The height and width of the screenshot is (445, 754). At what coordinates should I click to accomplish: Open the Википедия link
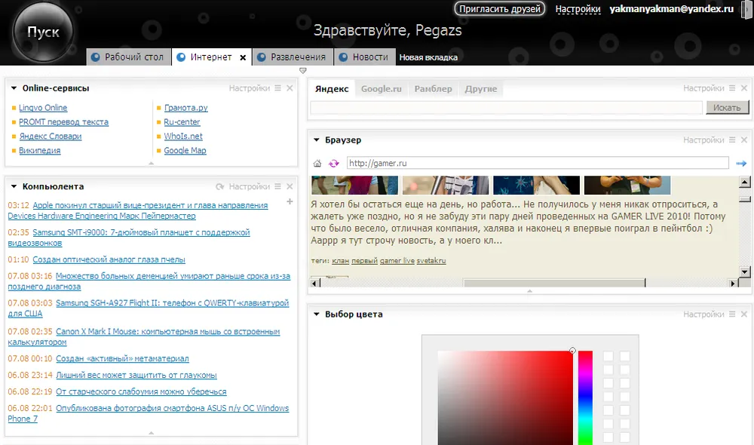(x=39, y=151)
